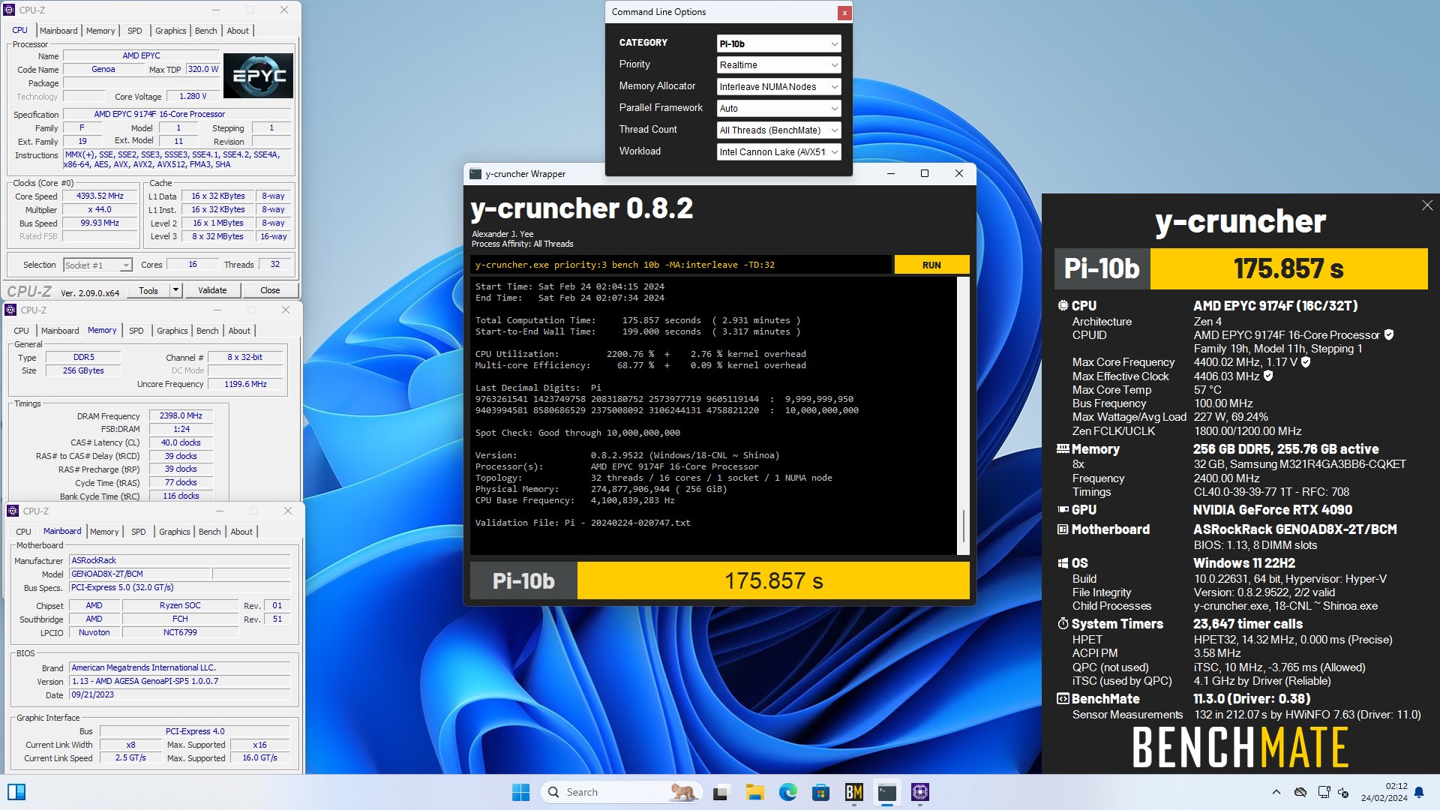Open the Widgets panel icon on taskbar

[16, 792]
